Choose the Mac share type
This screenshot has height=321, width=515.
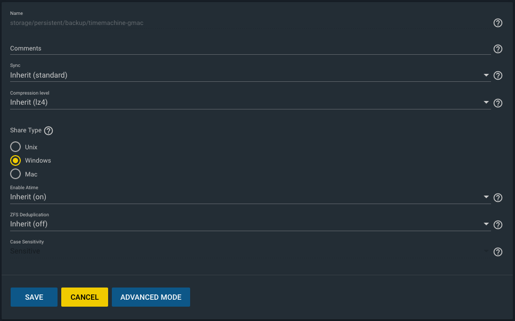[15, 174]
